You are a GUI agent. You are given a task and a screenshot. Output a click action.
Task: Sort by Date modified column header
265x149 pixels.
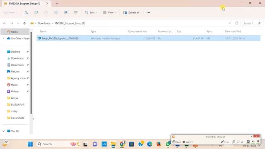233,31
